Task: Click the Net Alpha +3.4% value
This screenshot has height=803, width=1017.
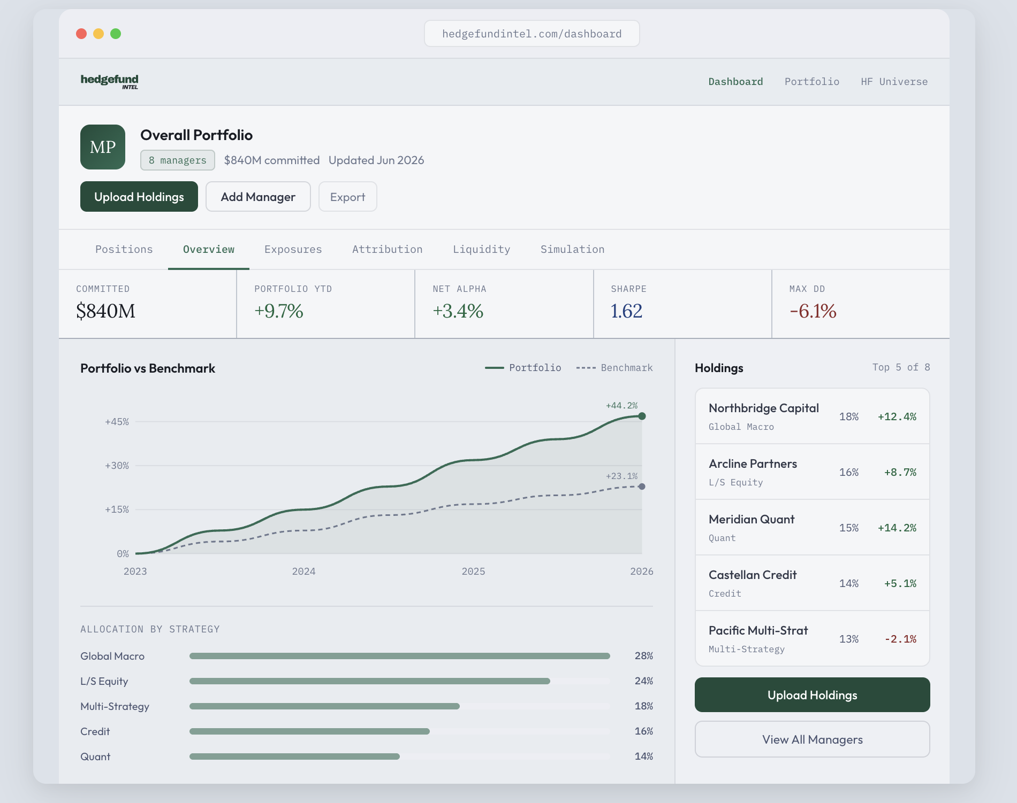Action: pyautogui.click(x=458, y=311)
